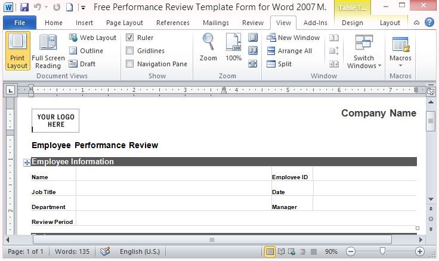Select the table move handle beside Employee Information
Image resolution: width=439 pixels, height=261 pixels.
tap(27, 162)
